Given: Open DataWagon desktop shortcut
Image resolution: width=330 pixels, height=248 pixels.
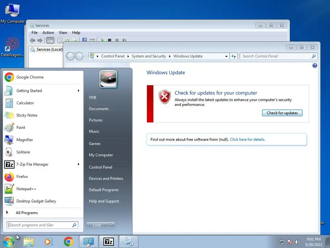Looking at the screenshot, I should click(12, 47).
